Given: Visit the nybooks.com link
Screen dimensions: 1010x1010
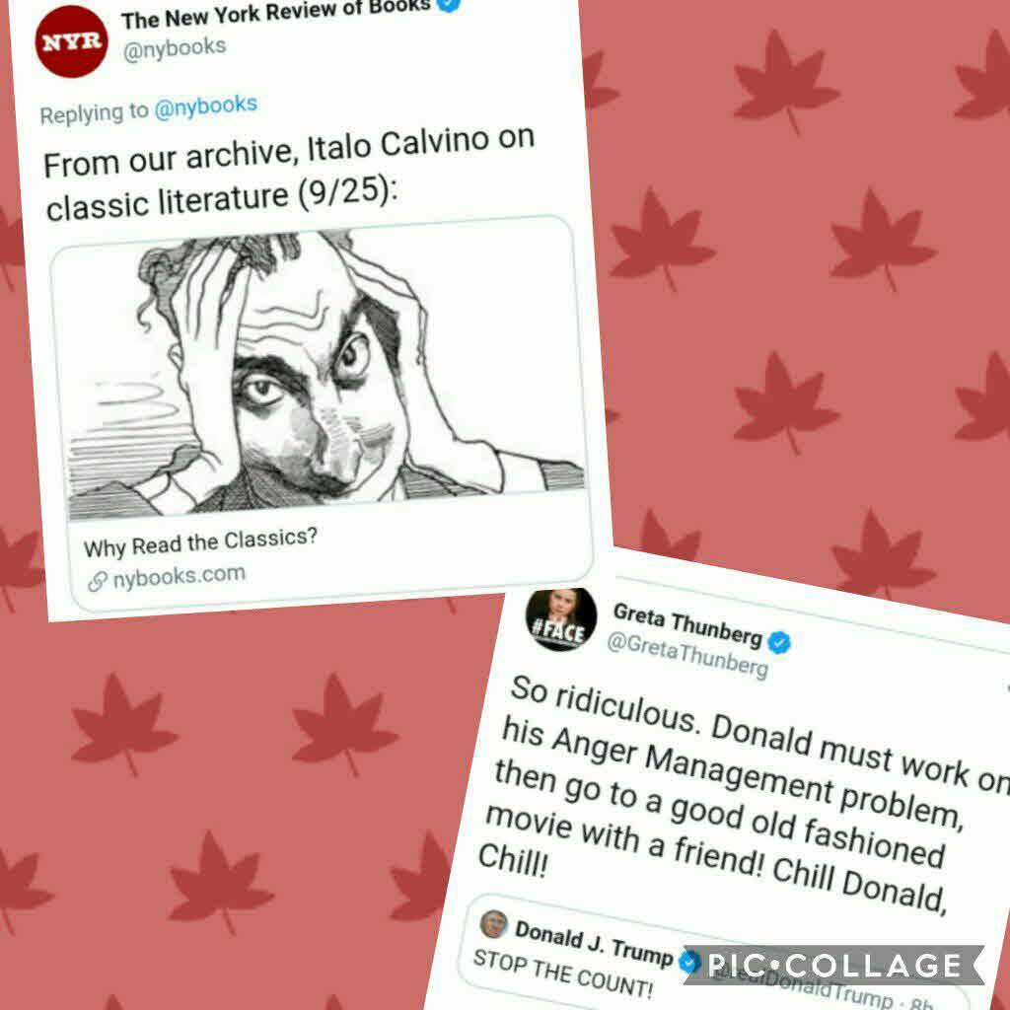Looking at the screenshot, I should (x=180, y=575).
